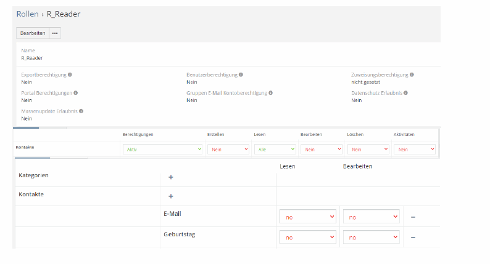Add field with plus icon in Kategorien row

click(171, 177)
